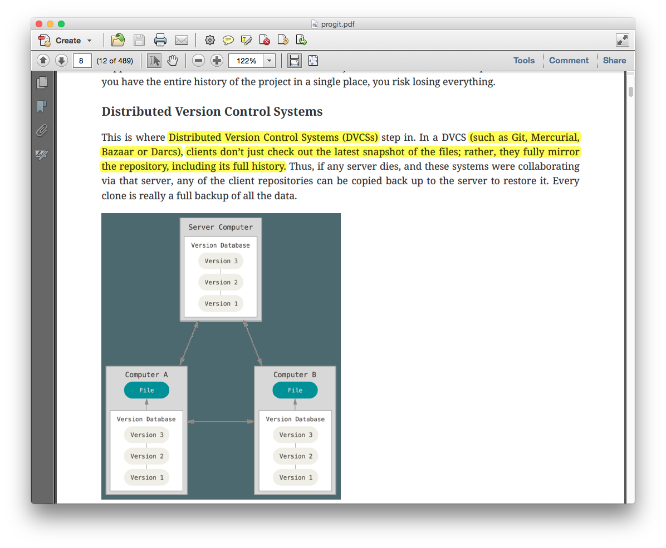Click the progit.pdf title document icon
Image resolution: width=666 pixels, height=548 pixels.
(x=314, y=24)
